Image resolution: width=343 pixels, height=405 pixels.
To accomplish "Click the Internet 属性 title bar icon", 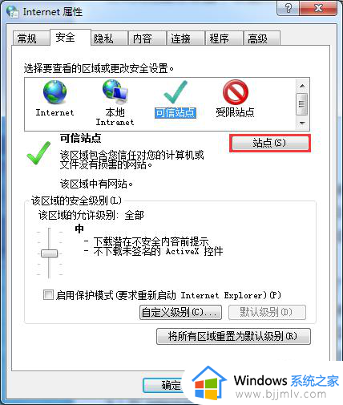I will click(13, 12).
